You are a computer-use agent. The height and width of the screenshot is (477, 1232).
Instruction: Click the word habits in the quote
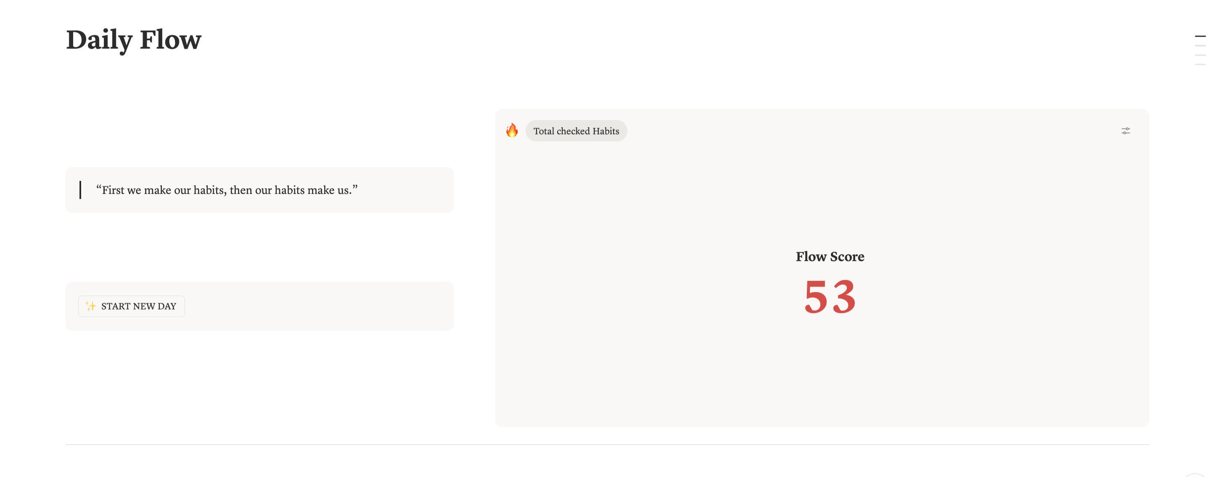tap(209, 190)
